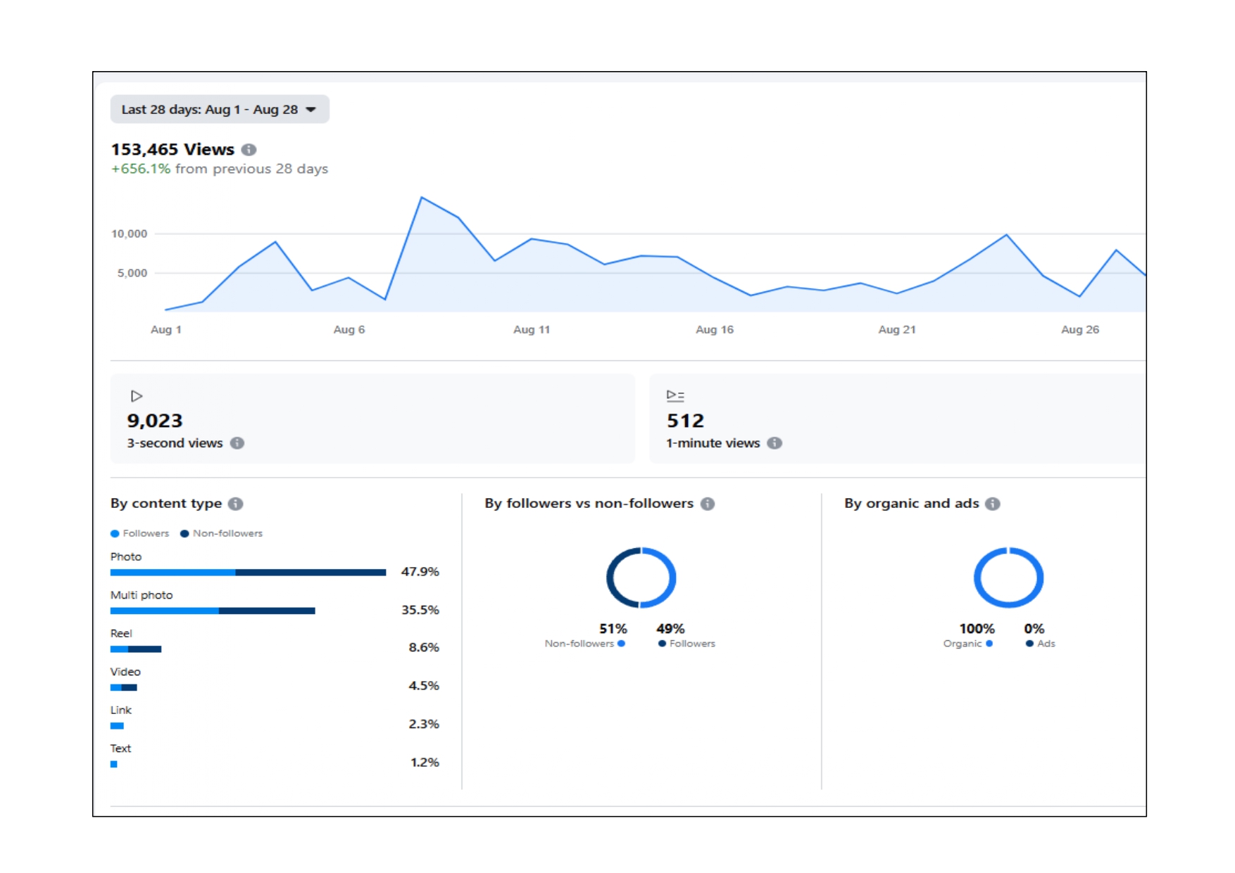Click the Reel content type bar
Image resolution: width=1235 pixels, height=873 pixels.
(136, 649)
